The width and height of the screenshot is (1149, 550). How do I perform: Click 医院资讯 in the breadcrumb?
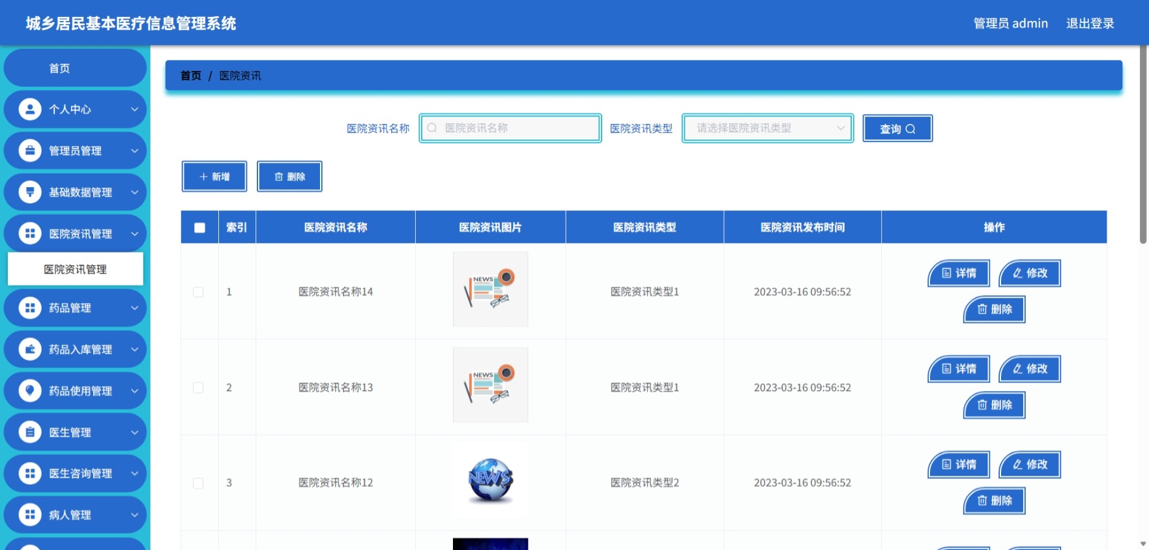240,76
